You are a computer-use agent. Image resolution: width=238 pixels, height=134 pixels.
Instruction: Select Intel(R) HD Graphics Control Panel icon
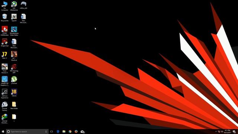(4, 81)
